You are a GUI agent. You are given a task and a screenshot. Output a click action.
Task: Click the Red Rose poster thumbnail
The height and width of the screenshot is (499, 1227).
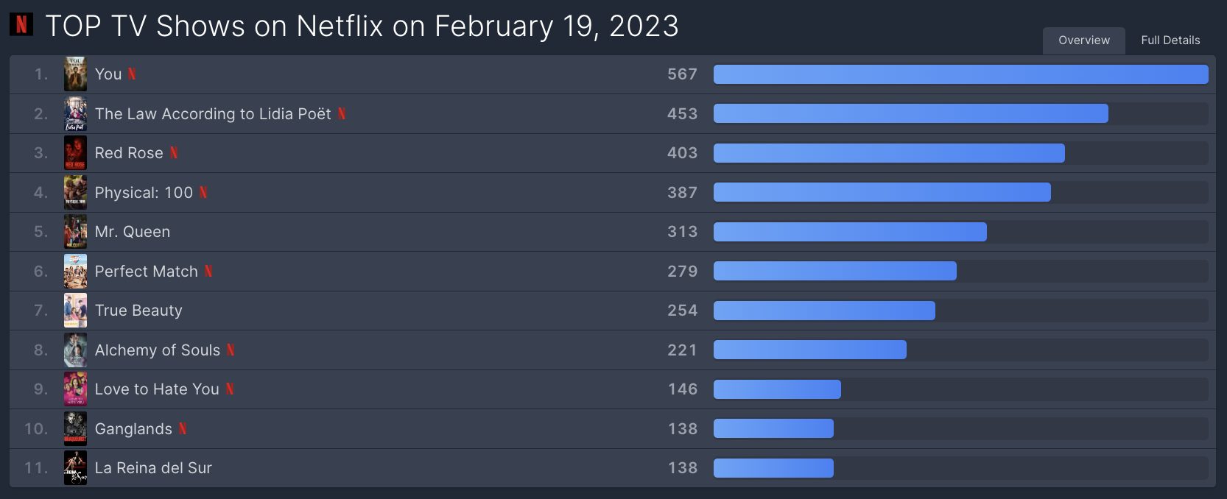point(75,153)
